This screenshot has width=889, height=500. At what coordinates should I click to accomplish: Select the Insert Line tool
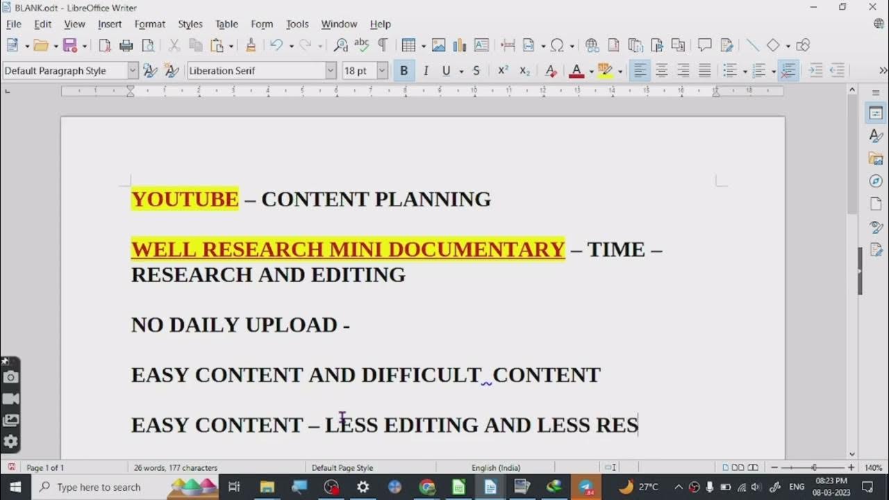click(x=752, y=45)
